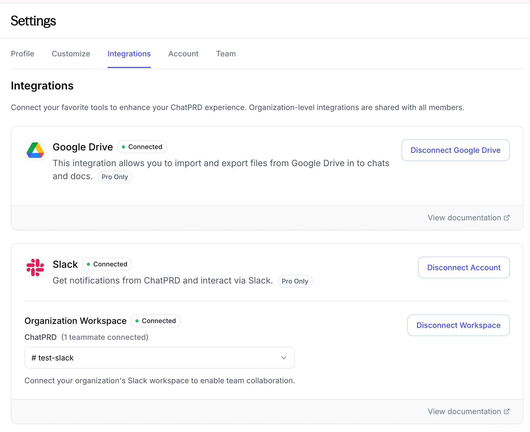The width and height of the screenshot is (530, 432).
Task: Click Disconnect Account for Slack
Action: tap(464, 267)
